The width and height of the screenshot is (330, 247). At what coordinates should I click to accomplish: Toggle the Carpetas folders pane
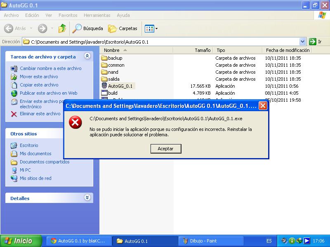click(x=123, y=28)
